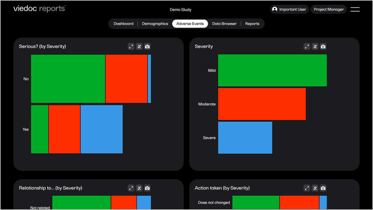The width and height of the screenshot is (373, 210).
Task: Select the blue Severe bar in Severity chart
Action: click(245, 138)
